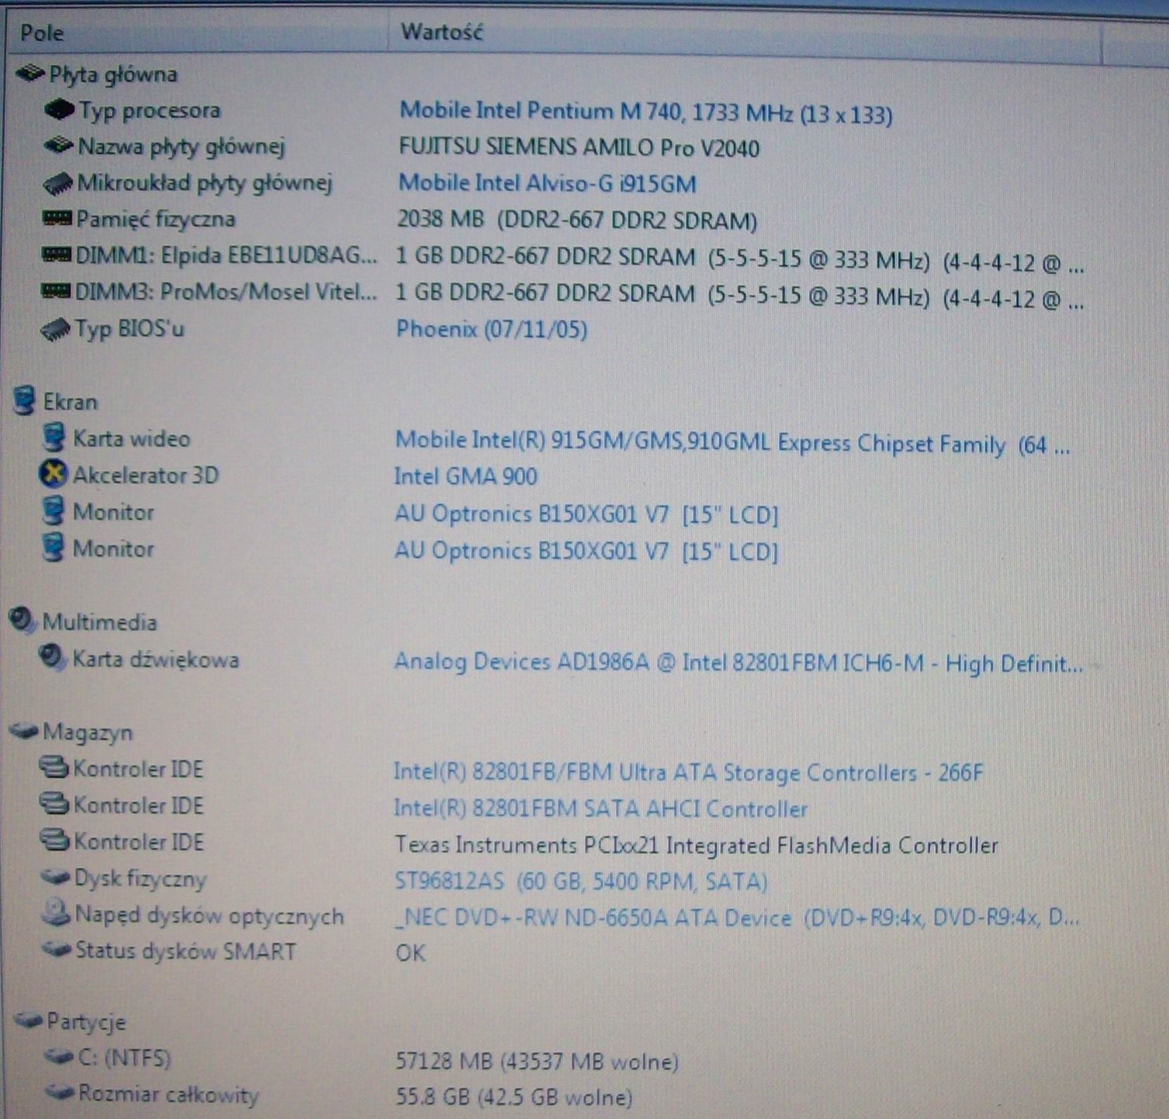Viewport: 1169px width, 1119px height.
Task: Open the Mobile Intel Alviso-G i915GM link
Action: (x=548, y=184)
